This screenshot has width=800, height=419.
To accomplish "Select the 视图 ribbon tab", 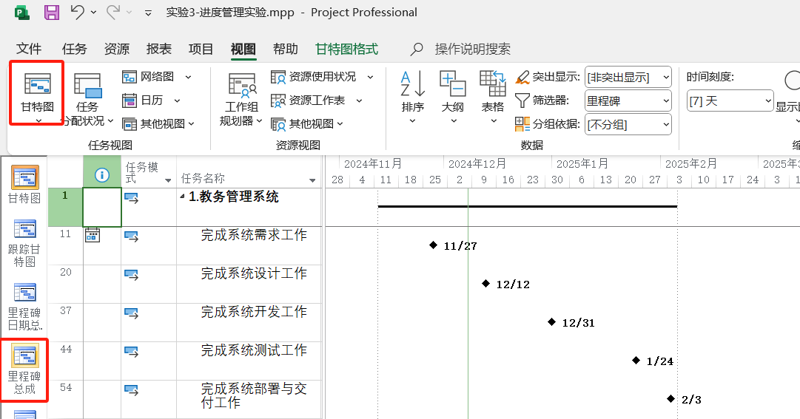I will (243, 49).
